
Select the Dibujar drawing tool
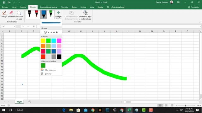pyautogui.click(x=4, y=14)
